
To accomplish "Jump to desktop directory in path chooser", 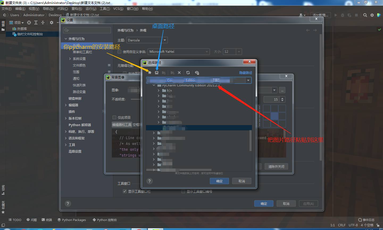I will point(157,73).
